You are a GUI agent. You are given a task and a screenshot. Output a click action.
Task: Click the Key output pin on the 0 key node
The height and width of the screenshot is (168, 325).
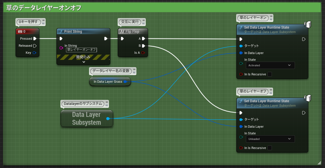pyautogui.click(x=34, y=53)
